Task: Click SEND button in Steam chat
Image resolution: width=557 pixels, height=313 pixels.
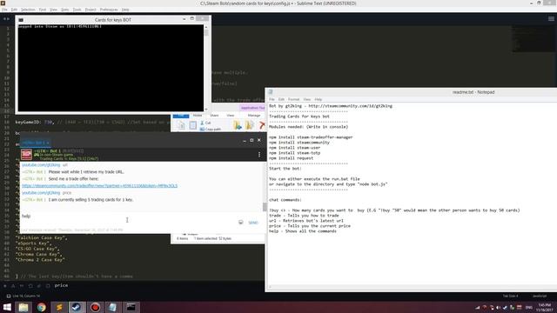Action: [253, 223]
